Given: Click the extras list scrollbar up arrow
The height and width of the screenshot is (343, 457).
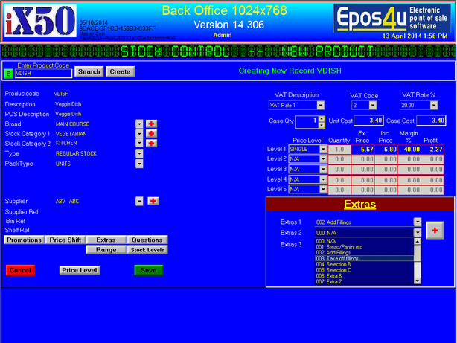Looking at the screenshot, I should (418, 242).
